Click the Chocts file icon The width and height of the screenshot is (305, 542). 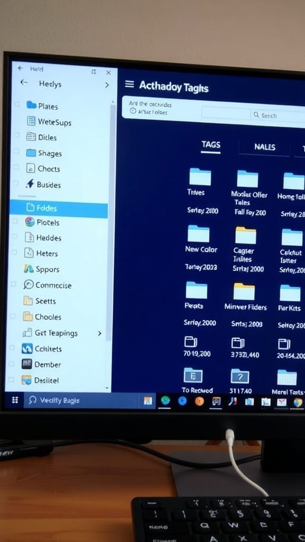(x=31, y=168)
